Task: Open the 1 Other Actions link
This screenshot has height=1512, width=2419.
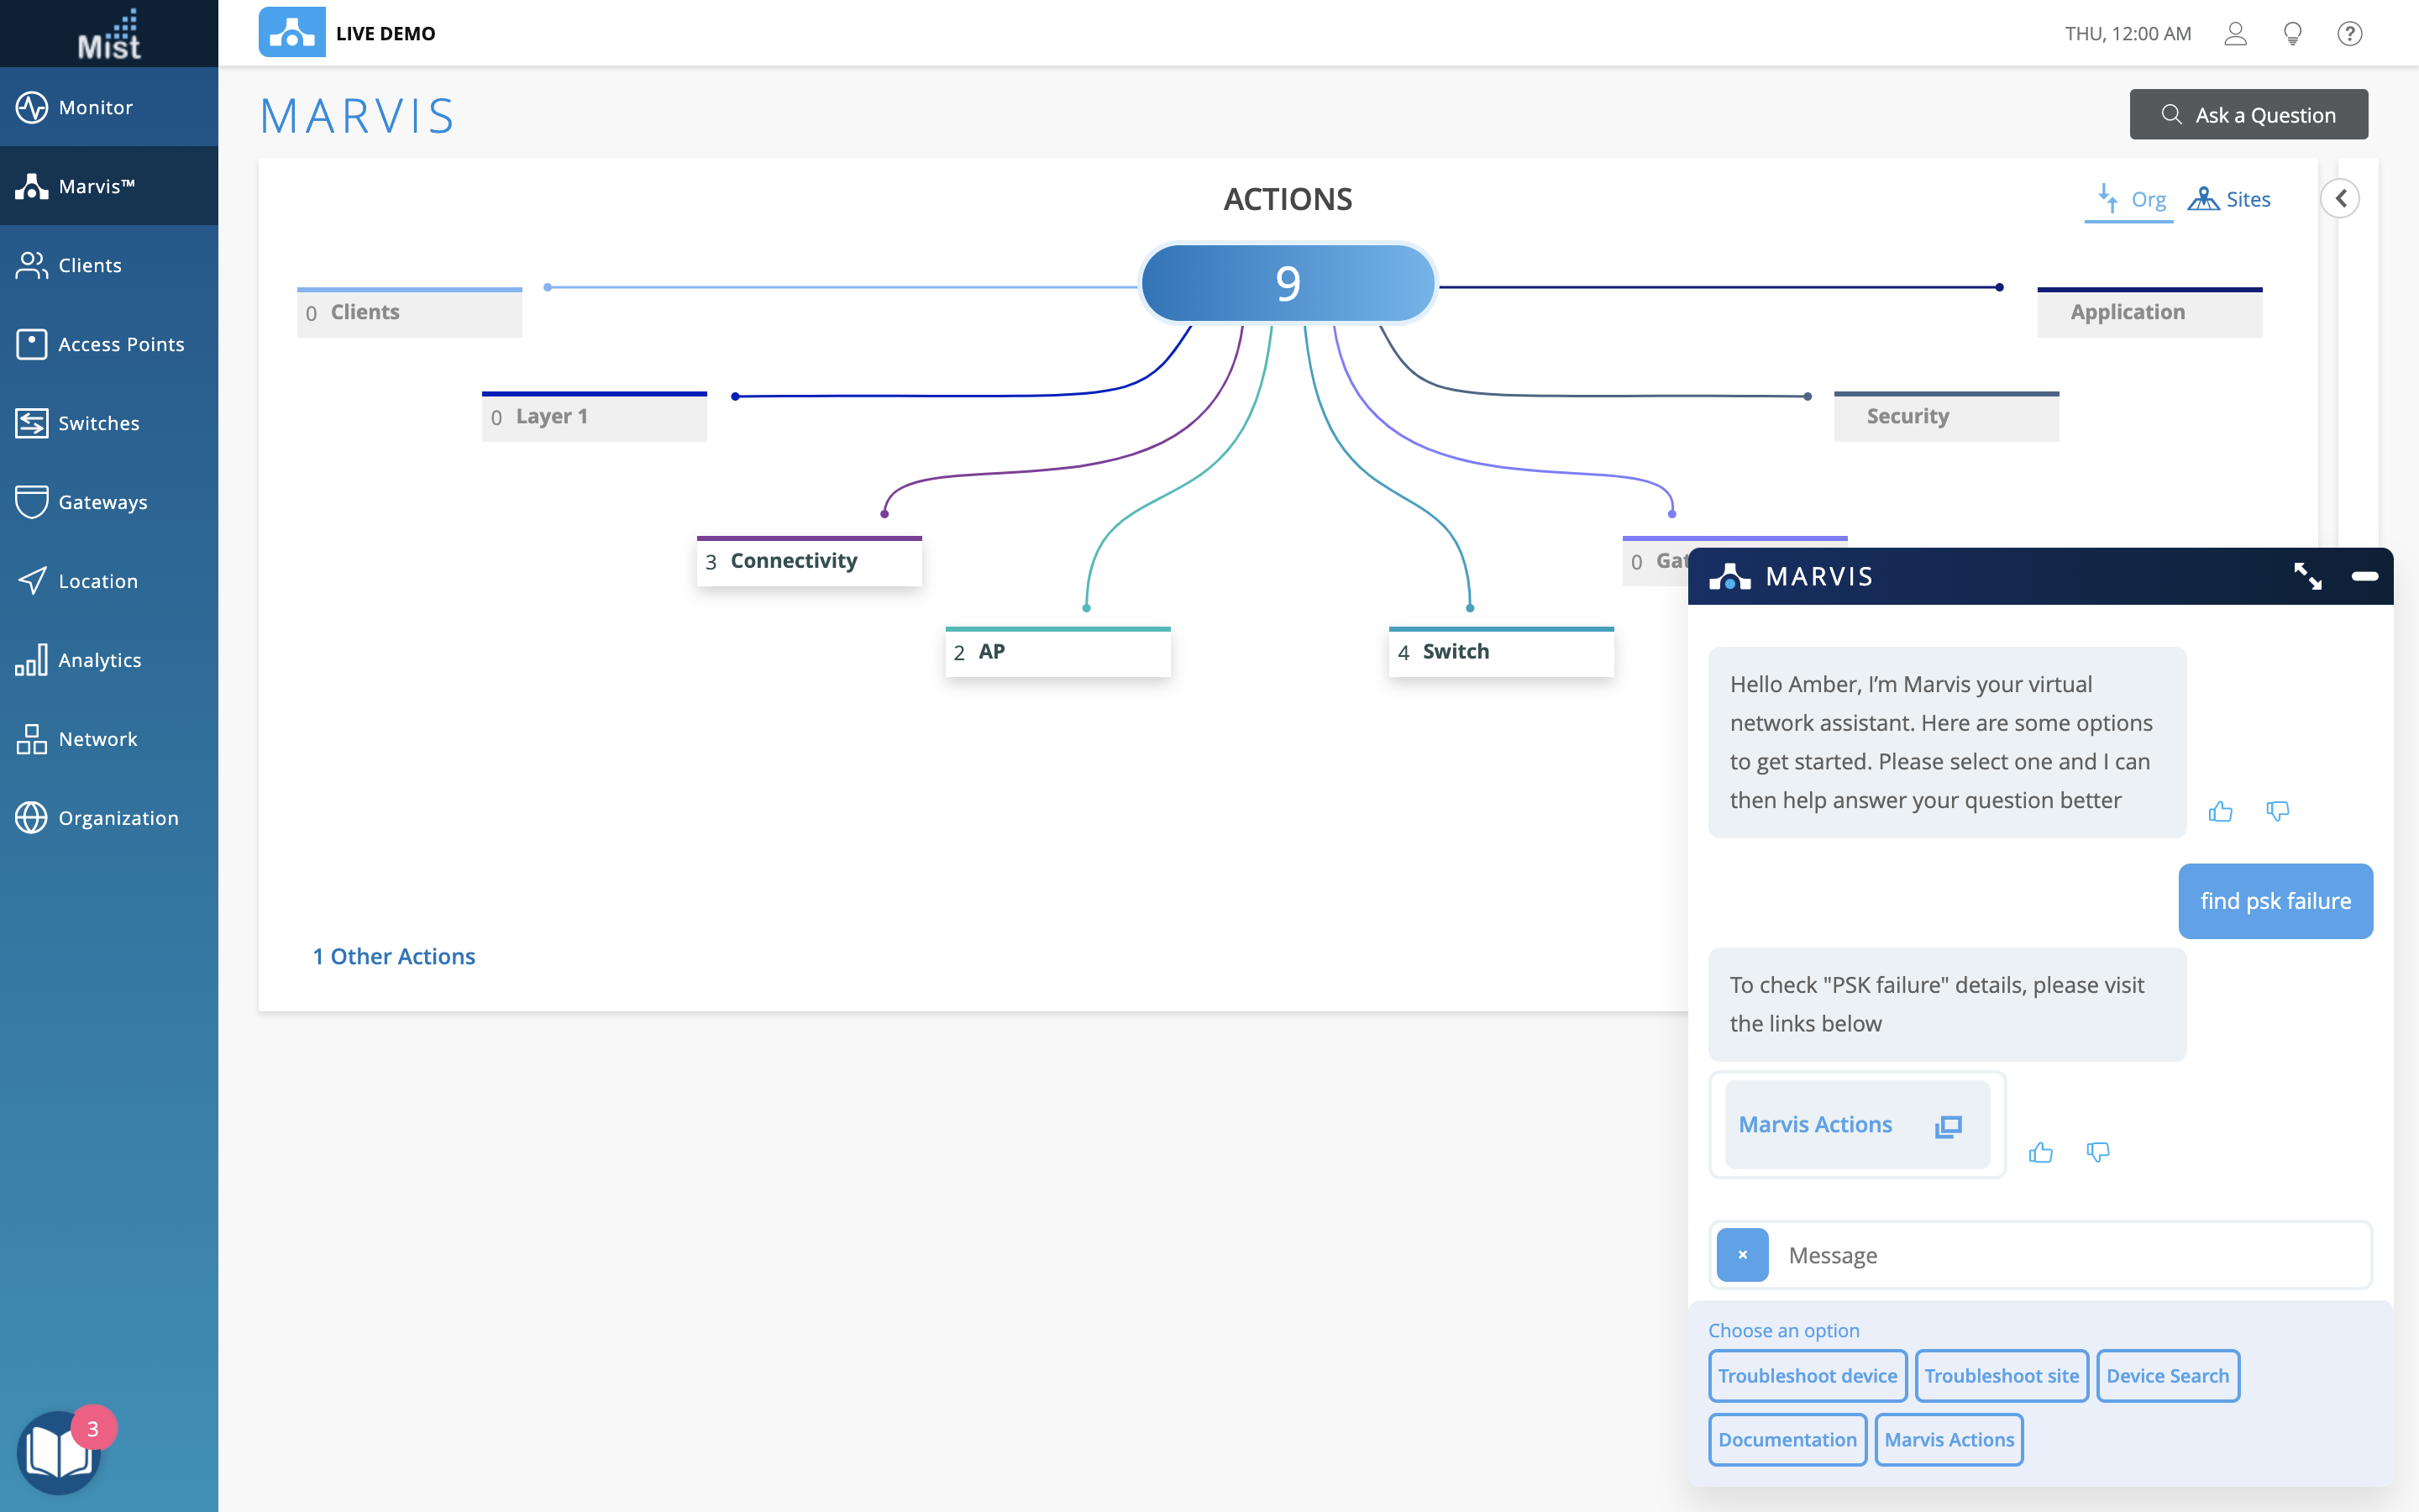Action: click(394, 956)
